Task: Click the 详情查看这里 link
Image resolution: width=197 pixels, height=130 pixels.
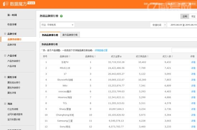Action: pyautogui.click(x=101, y=50)
